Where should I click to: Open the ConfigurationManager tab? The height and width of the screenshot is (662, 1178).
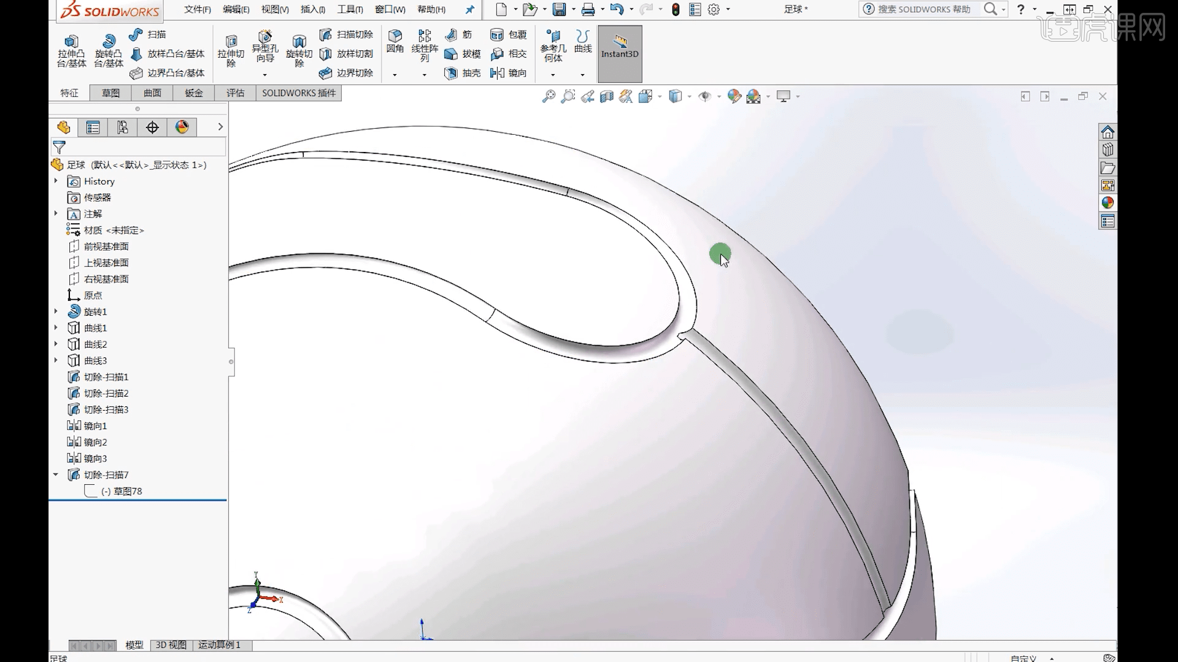123,127
